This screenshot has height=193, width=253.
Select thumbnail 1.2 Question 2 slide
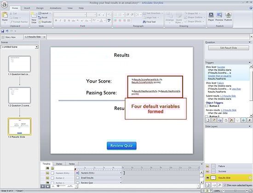coord(19,95)
